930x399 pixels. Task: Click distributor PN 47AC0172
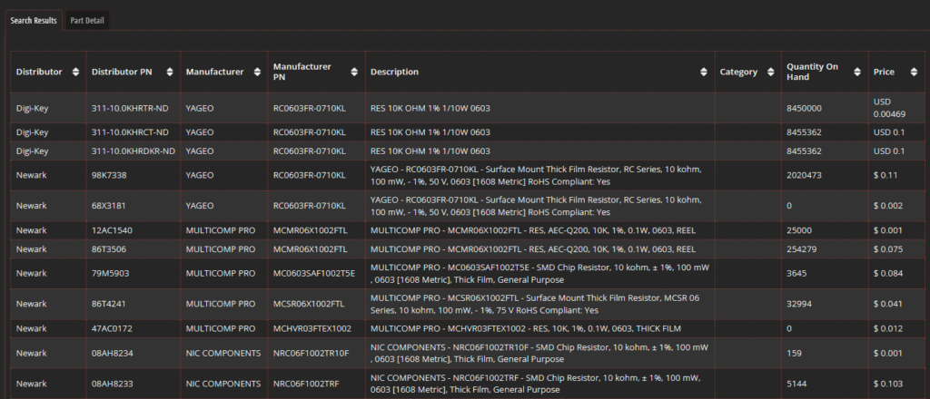[x=111, y=328]
